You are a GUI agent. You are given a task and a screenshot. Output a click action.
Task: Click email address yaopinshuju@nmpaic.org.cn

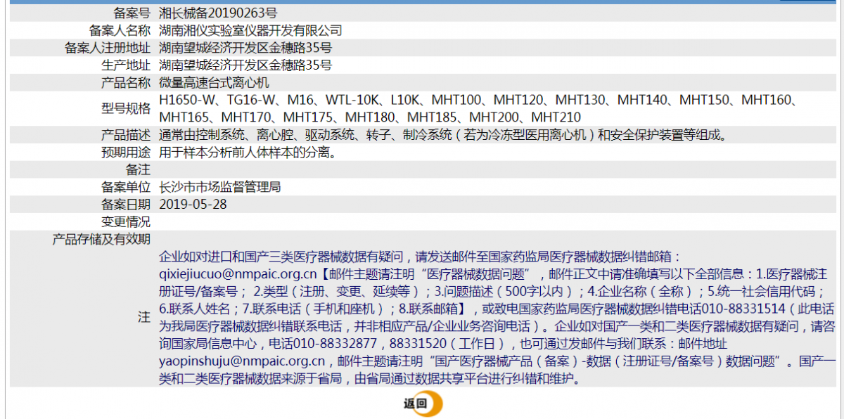click(x=242, y=361)
